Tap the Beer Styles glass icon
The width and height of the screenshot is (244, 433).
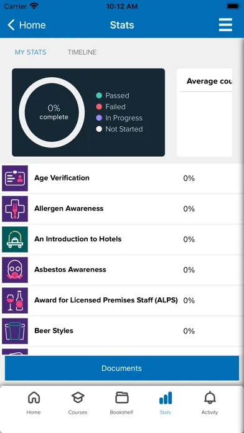tap(15, 331)
